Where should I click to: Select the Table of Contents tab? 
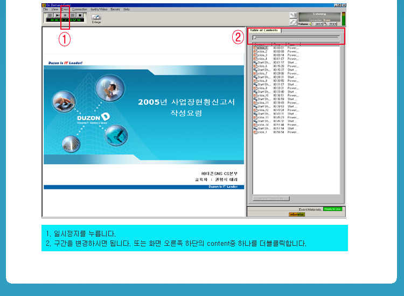tap(264, 30)
